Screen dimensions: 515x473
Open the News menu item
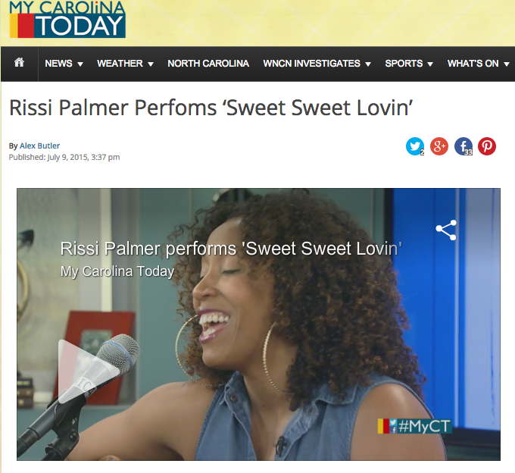coord(58,64)
